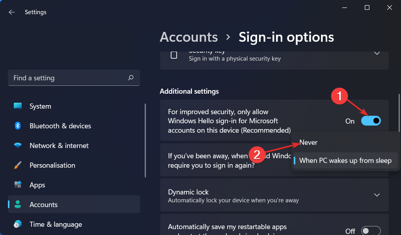This screenshot has height=235, width=401.
Task: Click the Security key icon
Action: click(x=173, y=55)
